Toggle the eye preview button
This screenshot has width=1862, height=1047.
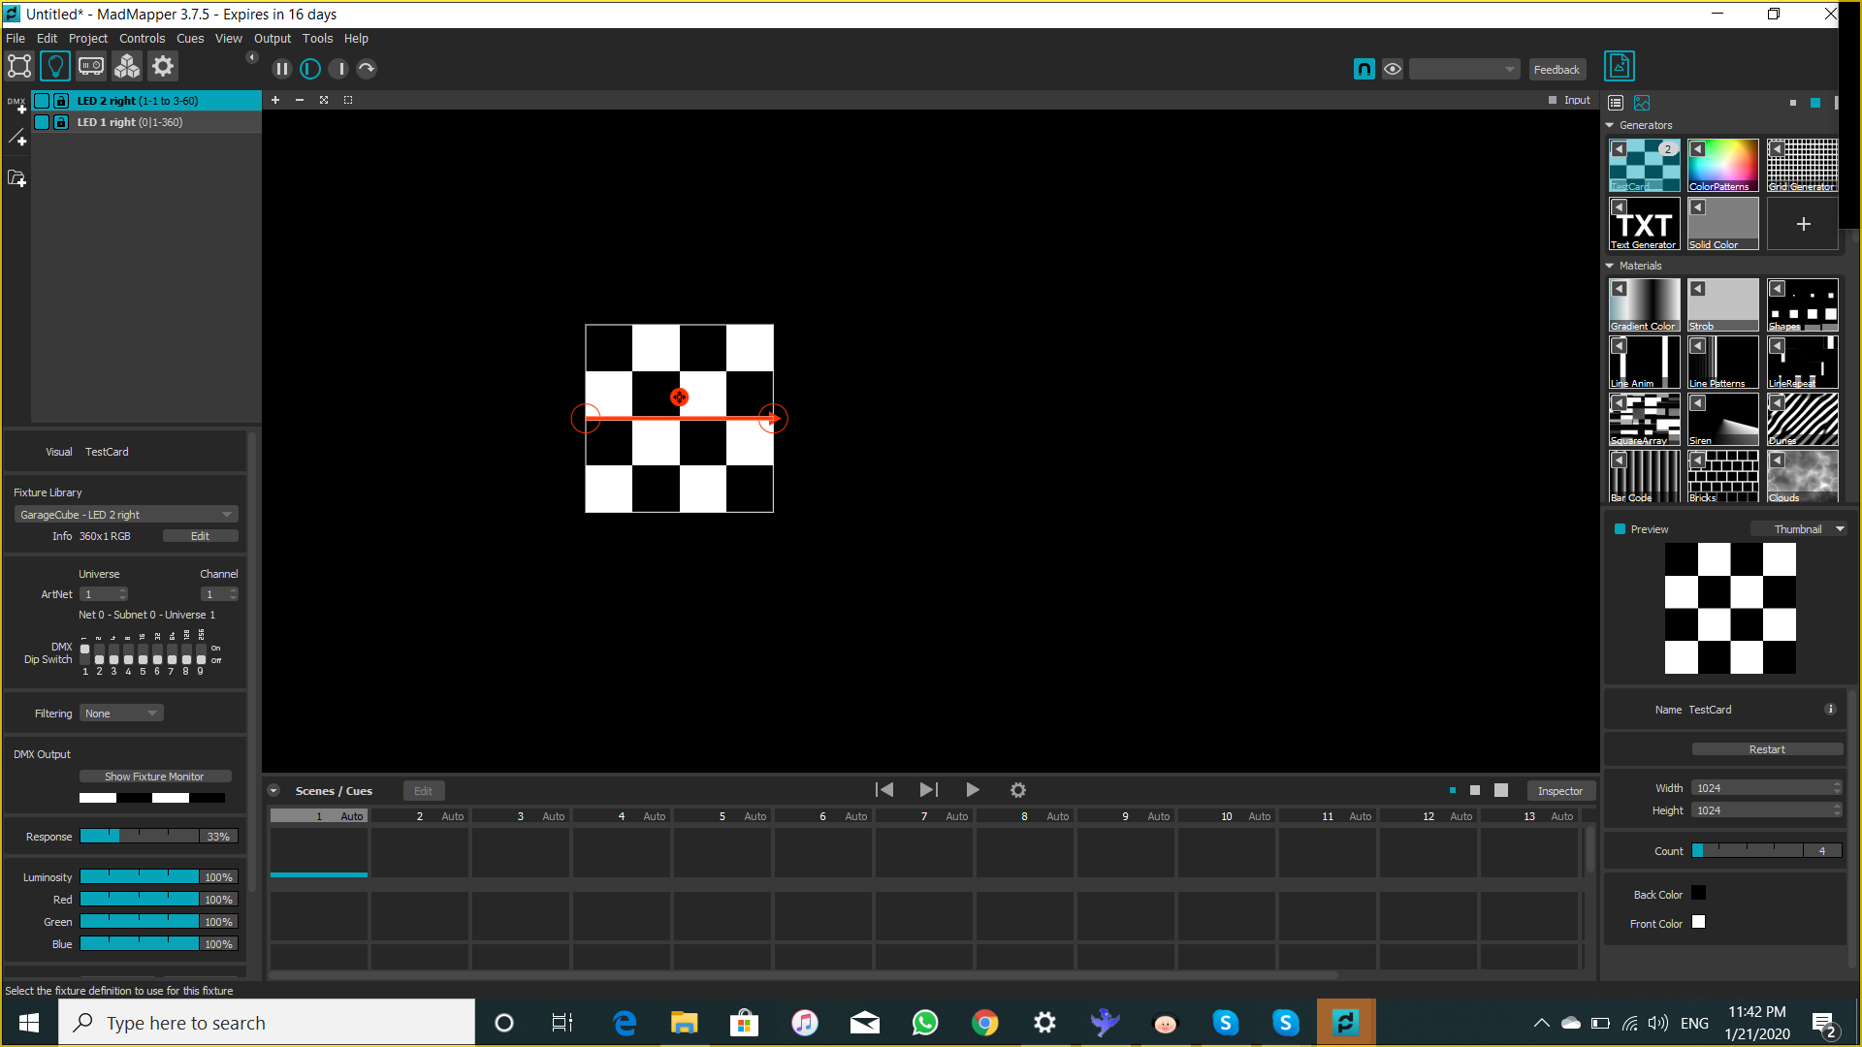(x=1393, y=69)
